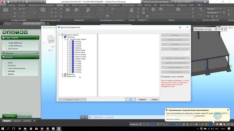The image size is (234, 131).
Task: Click the grid display icon in status bar
Action: [140, 124]
